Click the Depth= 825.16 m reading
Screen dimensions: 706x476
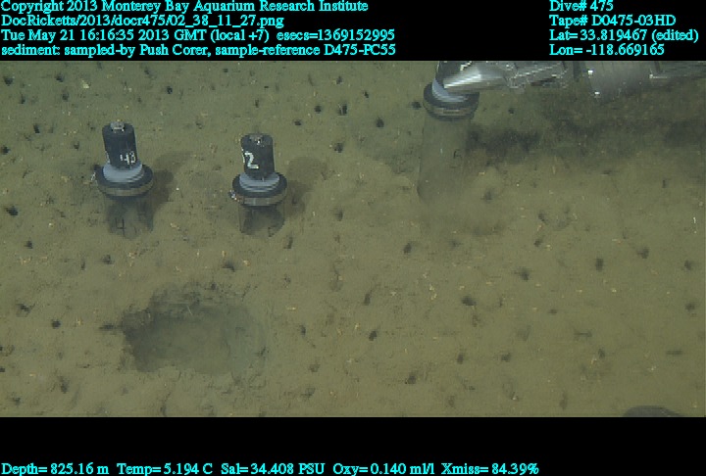55,469
